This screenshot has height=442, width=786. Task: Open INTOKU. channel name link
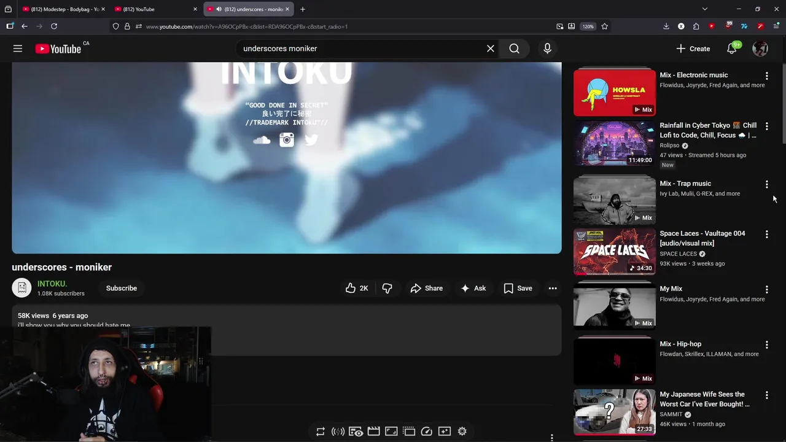tap(52, 284)
